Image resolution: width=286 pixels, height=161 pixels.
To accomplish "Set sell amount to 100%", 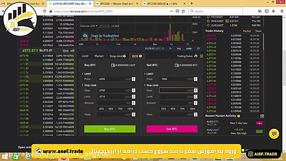I will (x=192, y=109).
